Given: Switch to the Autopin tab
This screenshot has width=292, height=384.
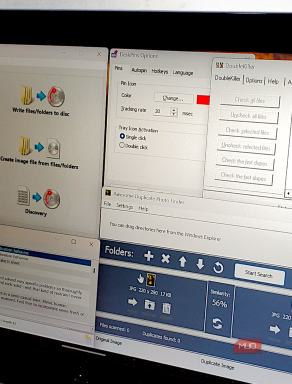Looking at the screenshot, I should (x=139, y=70).
